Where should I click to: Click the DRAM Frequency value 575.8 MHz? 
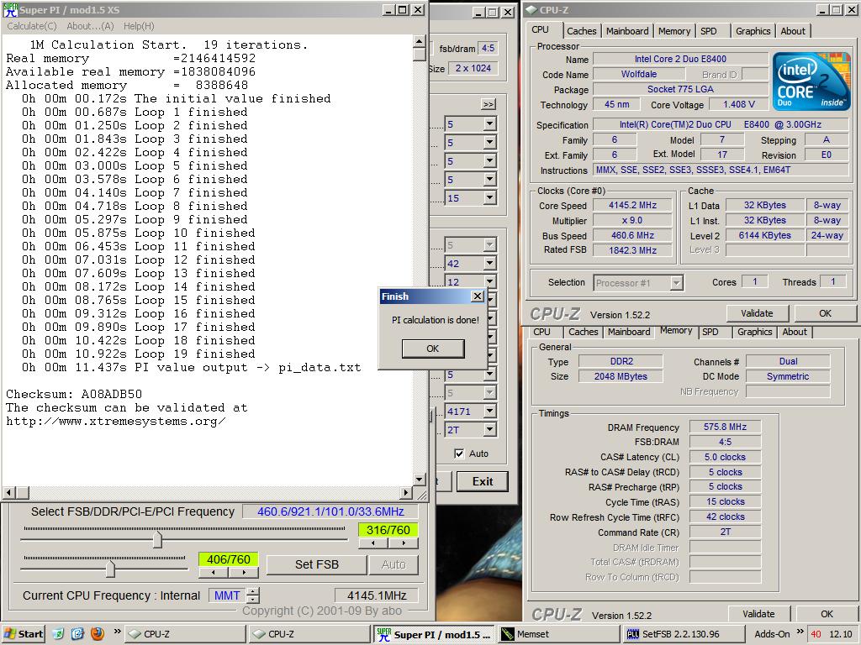pos(725,427)
